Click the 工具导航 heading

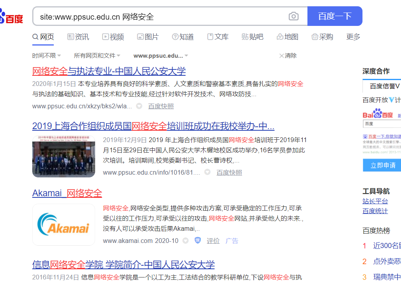pos(376,191)
